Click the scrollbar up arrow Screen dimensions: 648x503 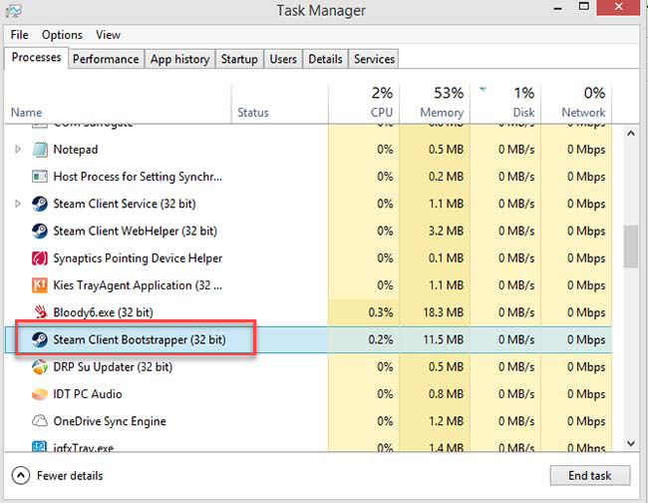631,133
